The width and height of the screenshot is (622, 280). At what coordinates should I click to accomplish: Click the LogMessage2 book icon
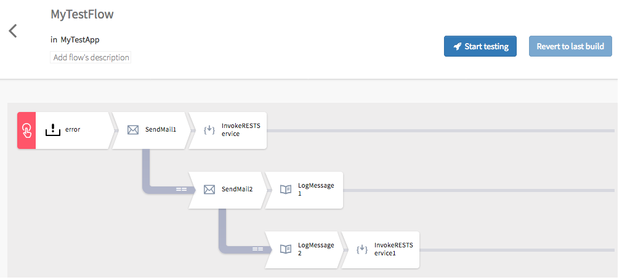tap(285, 249)
